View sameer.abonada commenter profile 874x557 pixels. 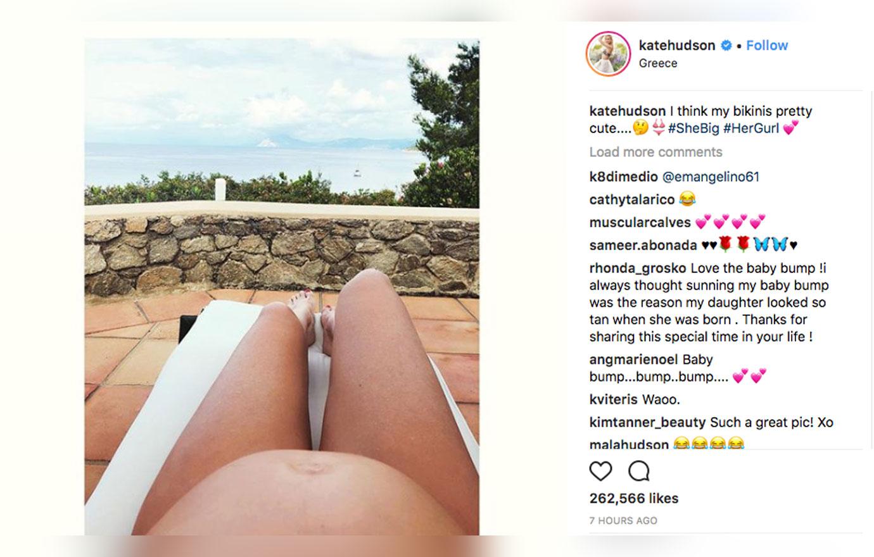(x=643, y=245)
